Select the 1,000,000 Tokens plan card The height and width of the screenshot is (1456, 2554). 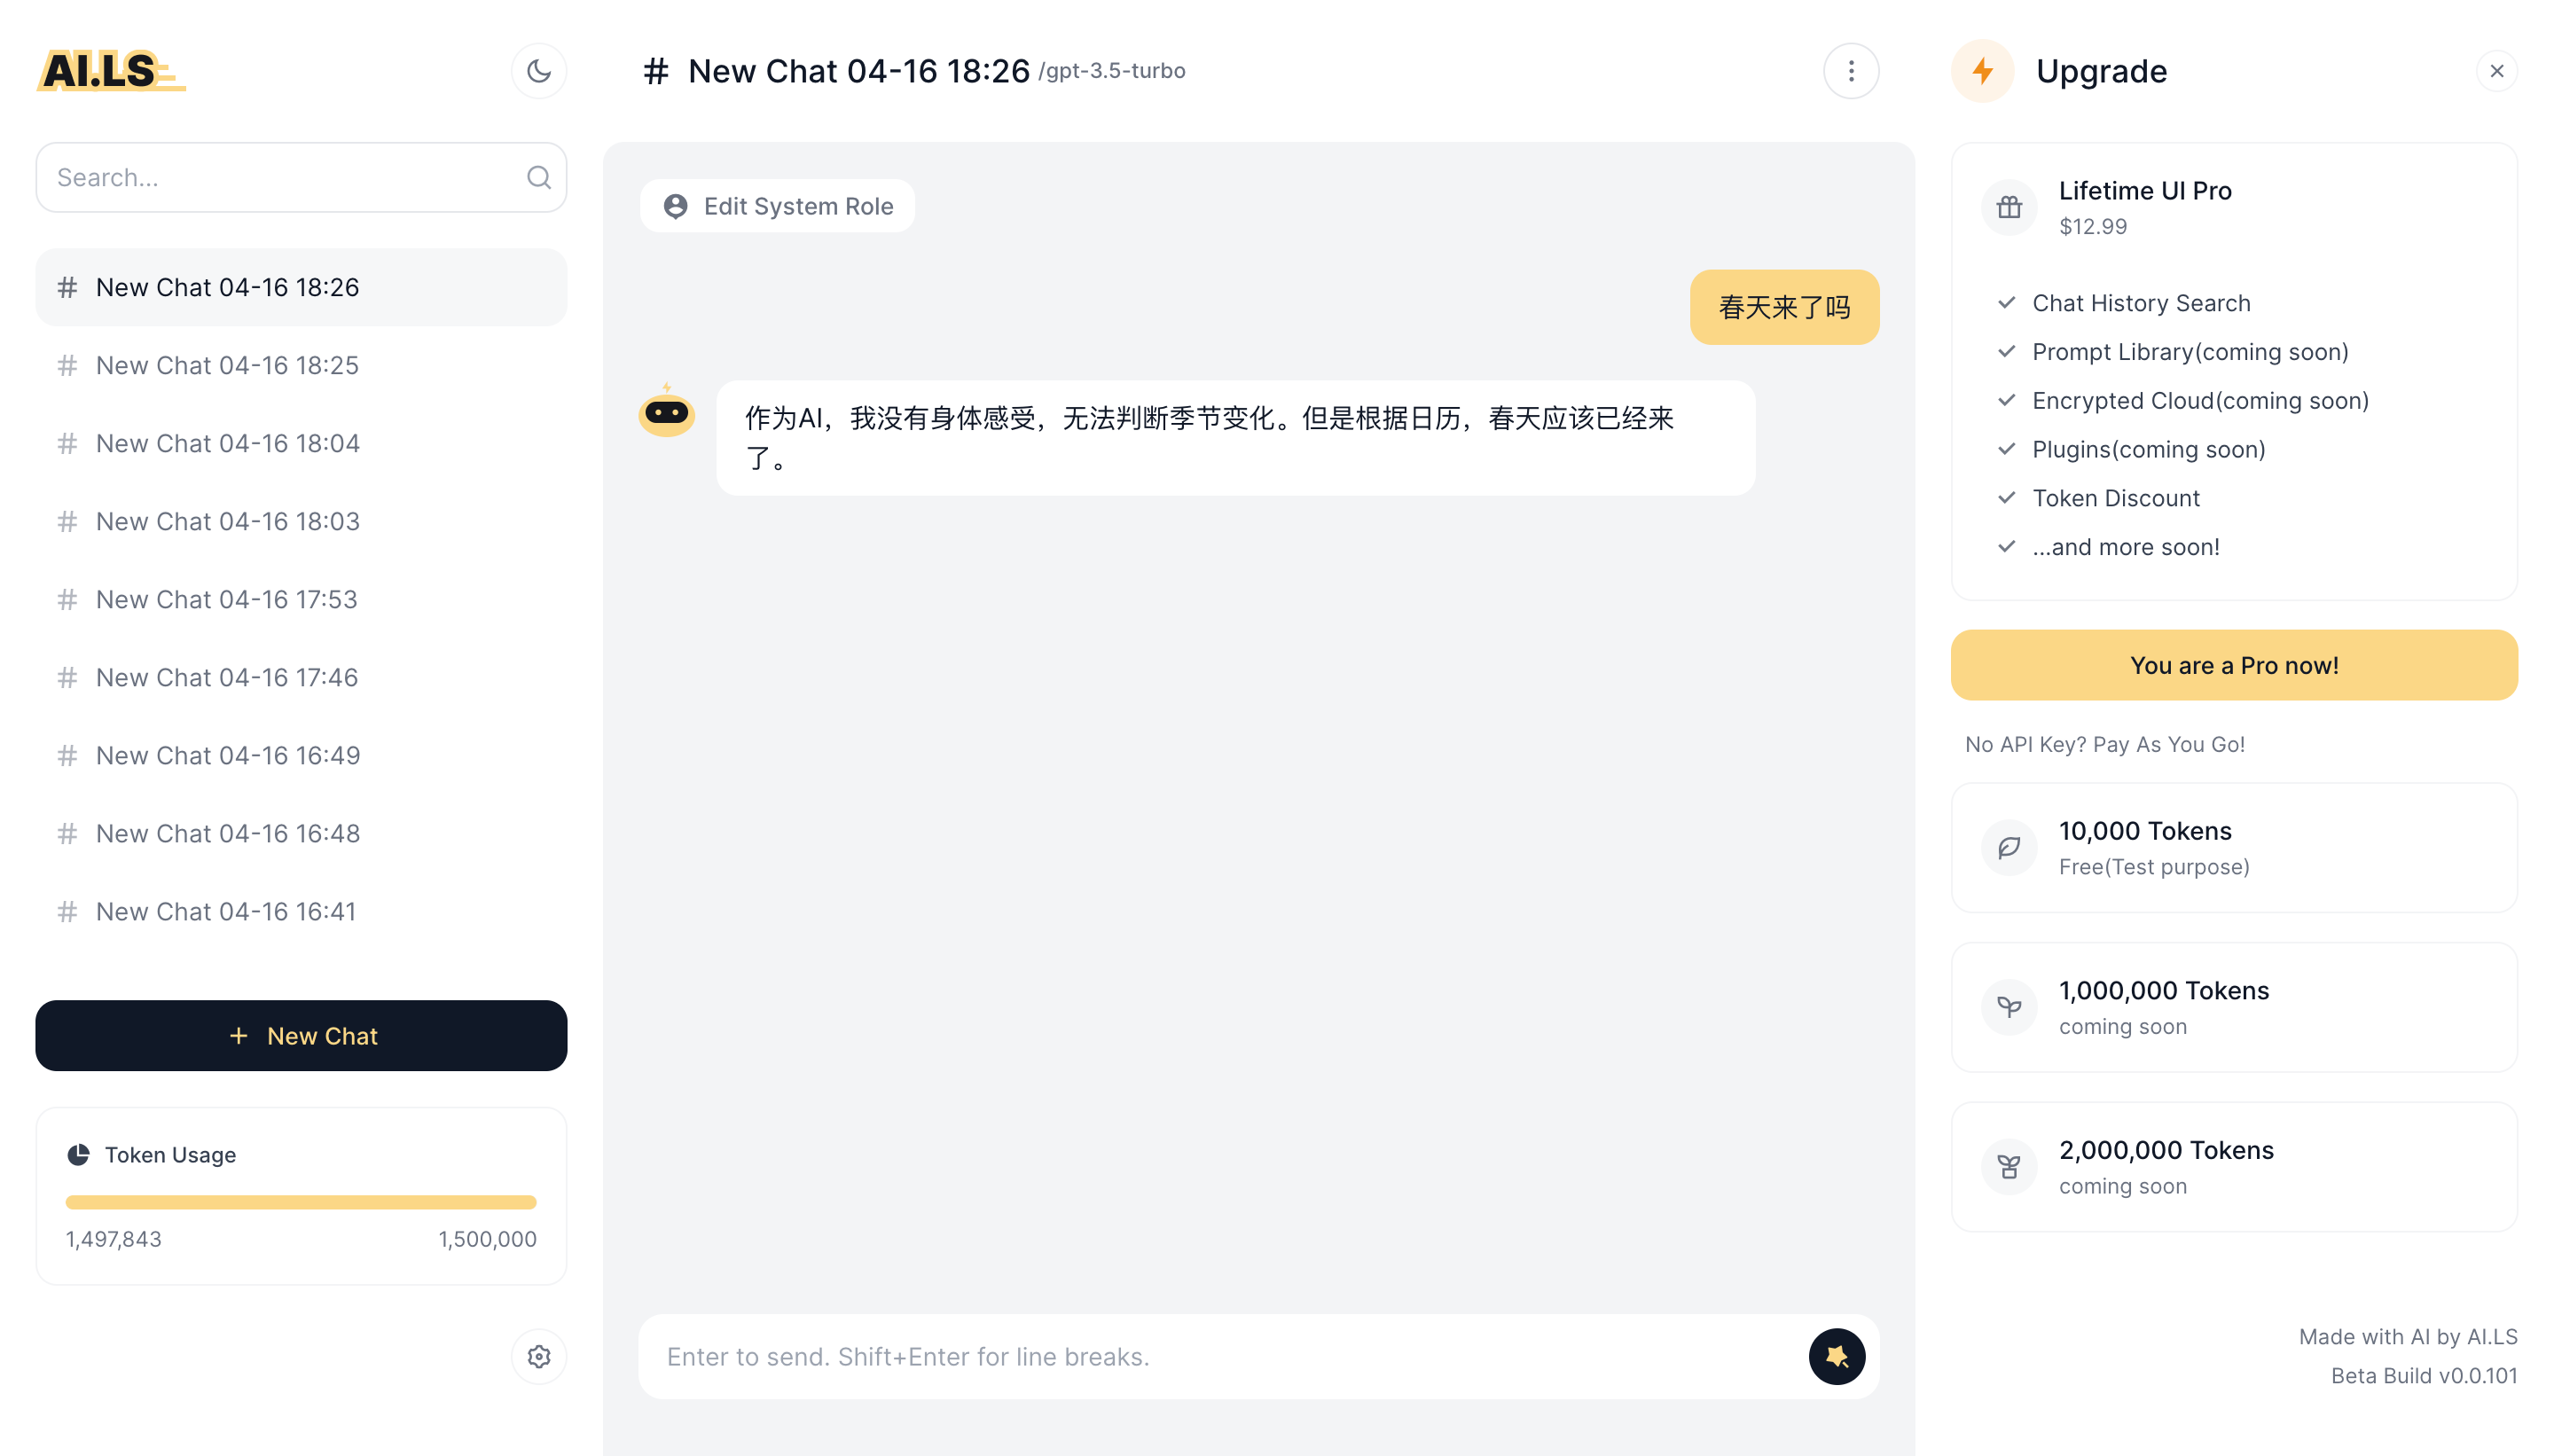(2234, 1007)
